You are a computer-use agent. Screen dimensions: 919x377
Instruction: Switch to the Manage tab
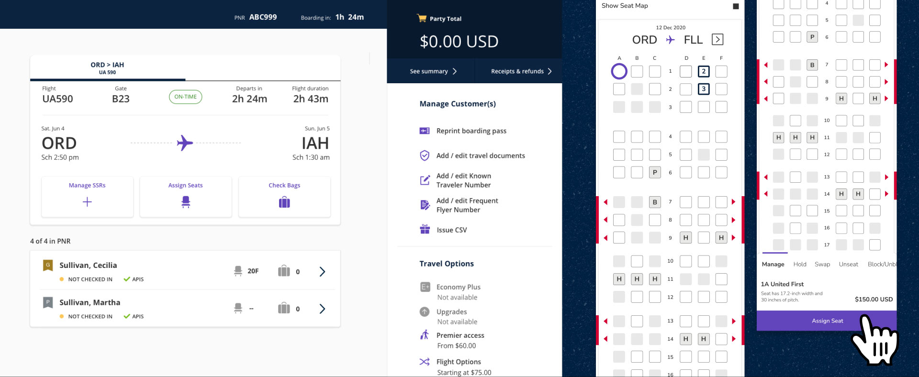[773, 264]
